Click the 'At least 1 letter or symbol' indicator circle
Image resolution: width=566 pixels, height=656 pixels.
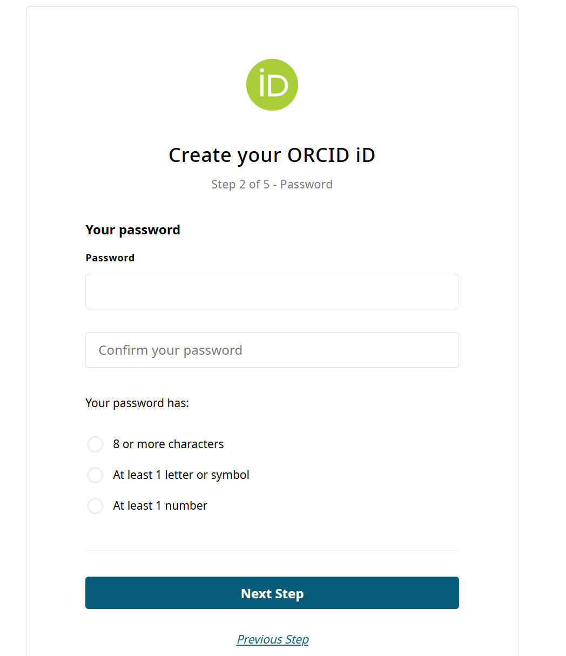pyautogui.click(x=95, y=475)
